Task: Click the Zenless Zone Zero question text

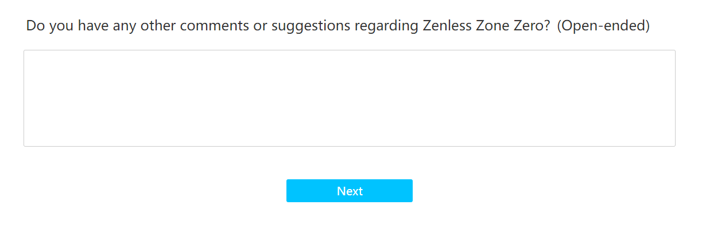Action: point(338,26)
